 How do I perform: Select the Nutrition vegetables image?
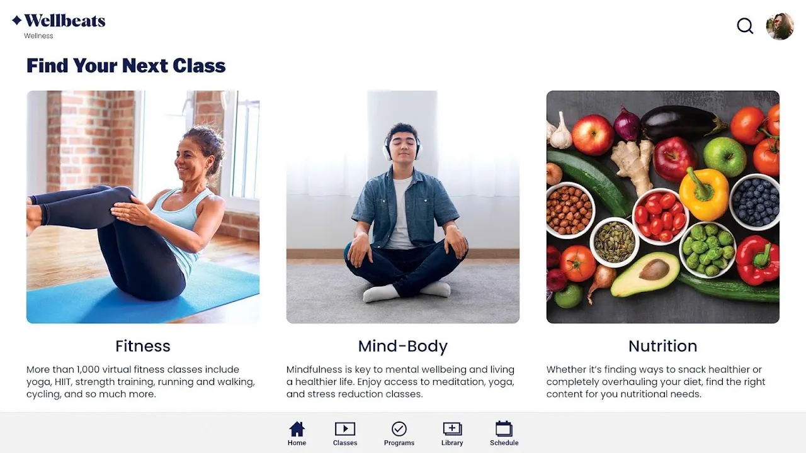[x=663, y=207]
